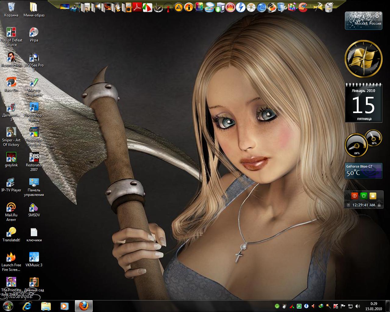Click the small padlock toggle beside gadget clock

pos(379,205)
